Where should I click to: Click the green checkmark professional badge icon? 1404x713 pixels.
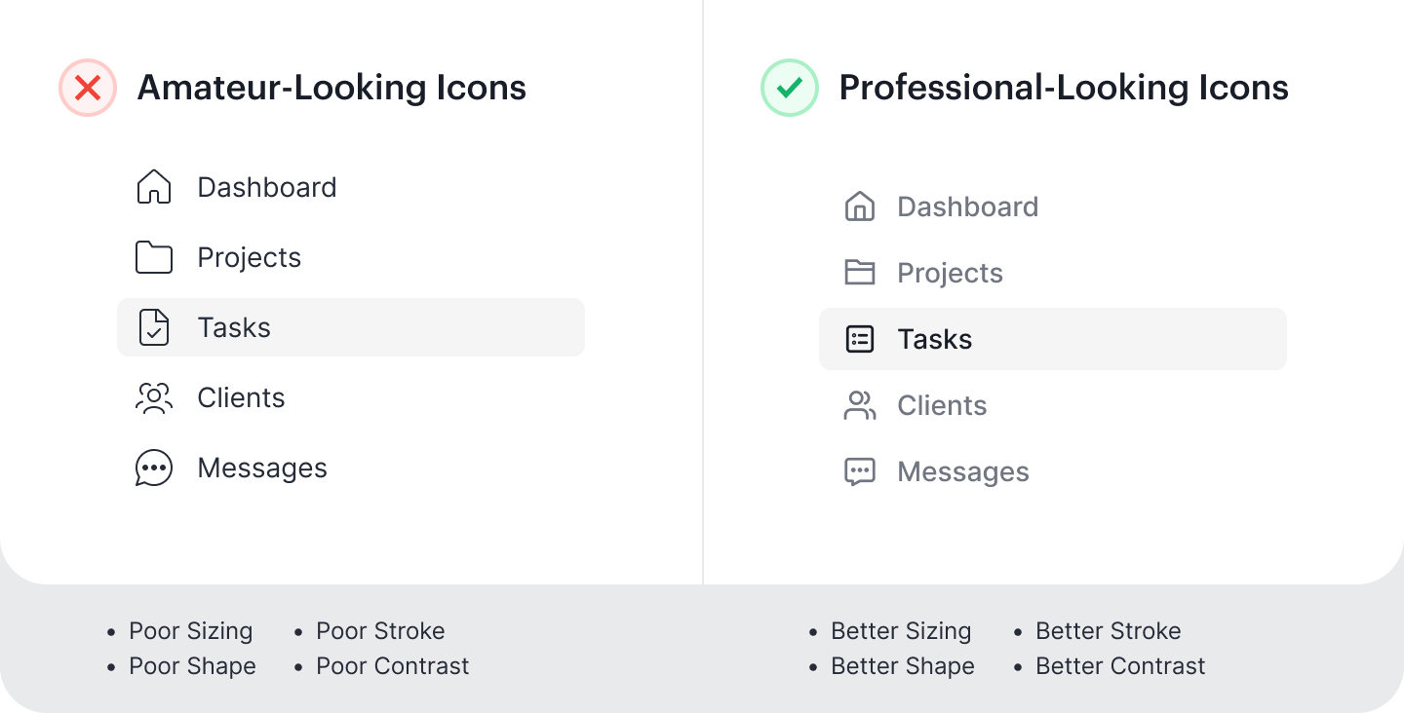789,89
